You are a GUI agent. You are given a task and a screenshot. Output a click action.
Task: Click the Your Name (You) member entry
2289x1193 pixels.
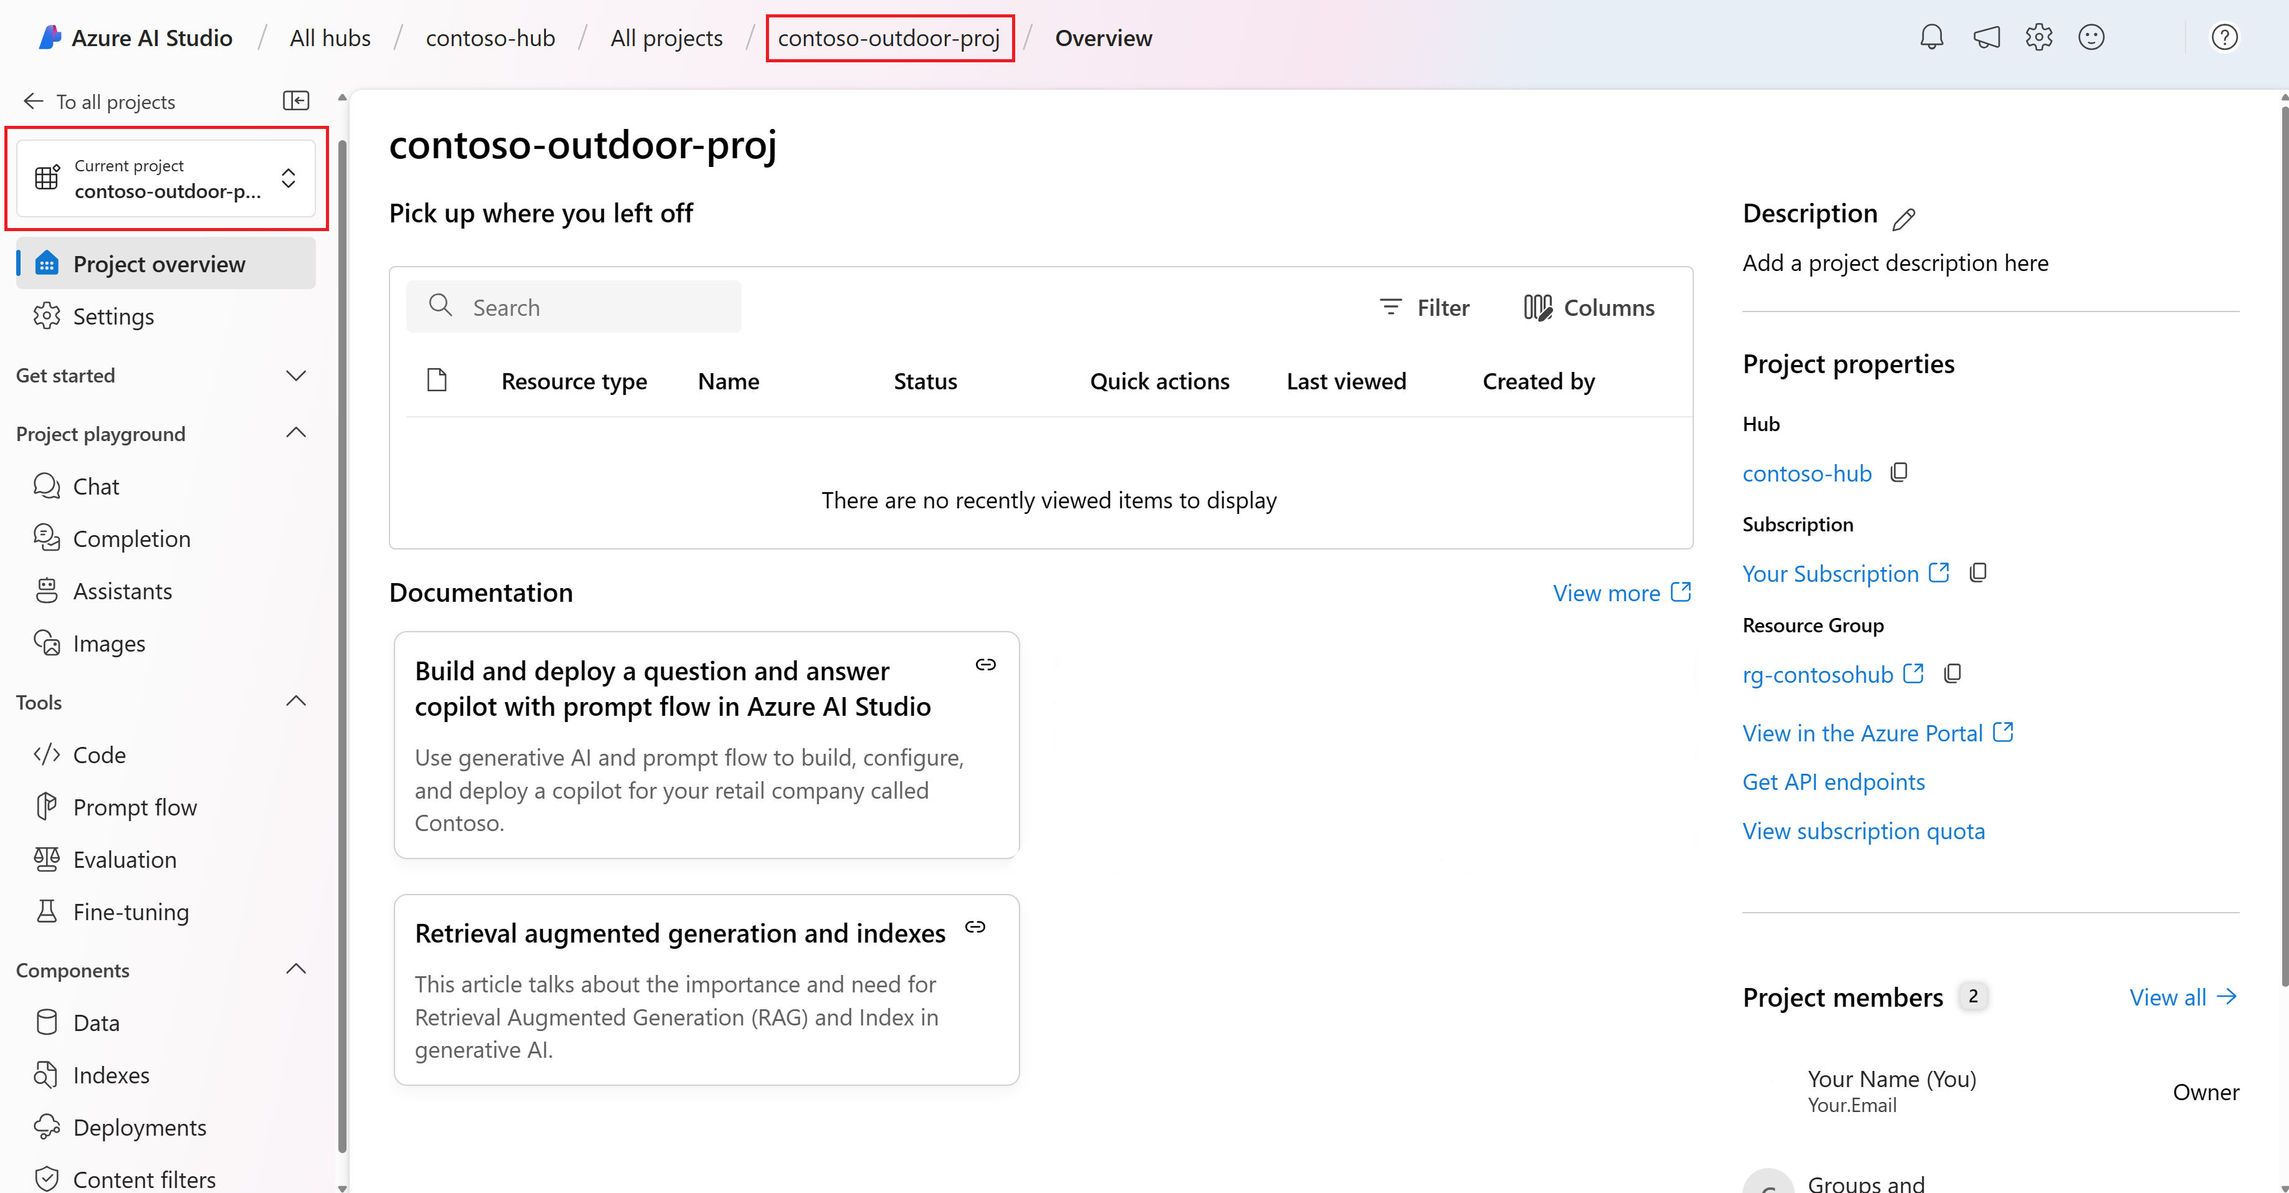coord(1891,1090)
